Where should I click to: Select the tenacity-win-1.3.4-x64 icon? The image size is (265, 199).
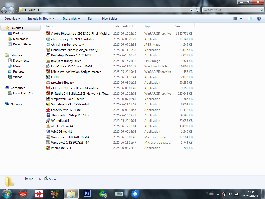48,110
